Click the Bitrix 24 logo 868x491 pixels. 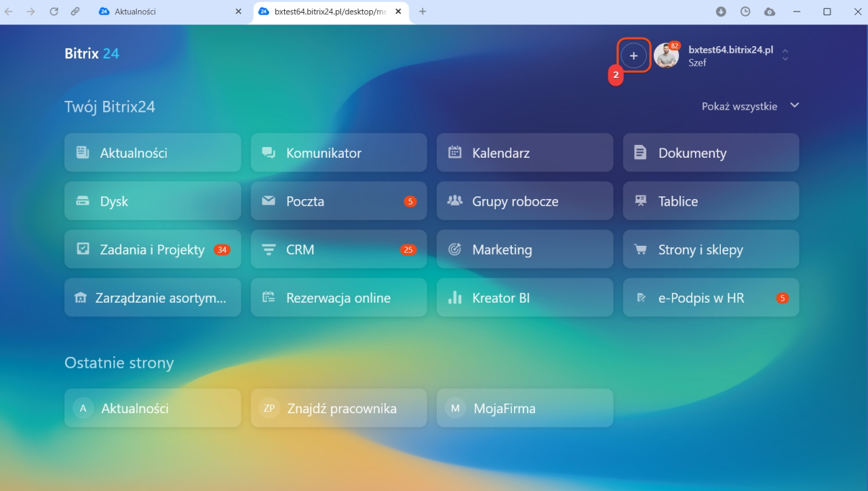tap(92, 54)
